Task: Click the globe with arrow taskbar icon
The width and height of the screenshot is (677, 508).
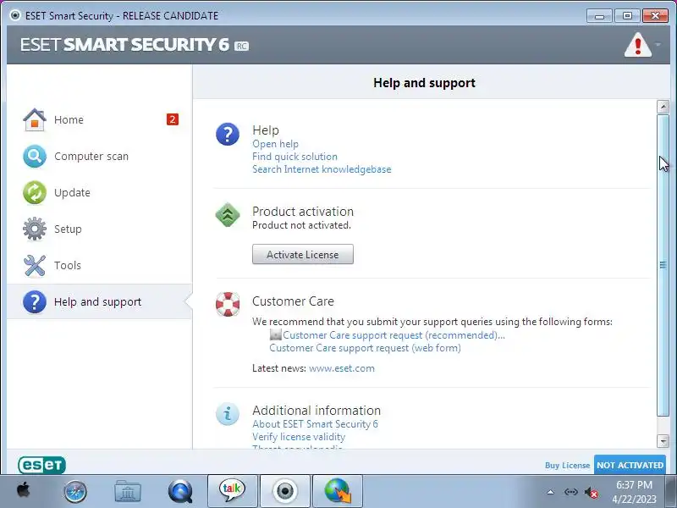Action: pos(338,491)
